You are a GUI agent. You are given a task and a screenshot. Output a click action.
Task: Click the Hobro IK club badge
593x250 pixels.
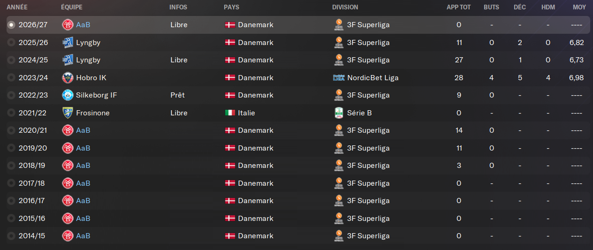(x=68, y=78)
